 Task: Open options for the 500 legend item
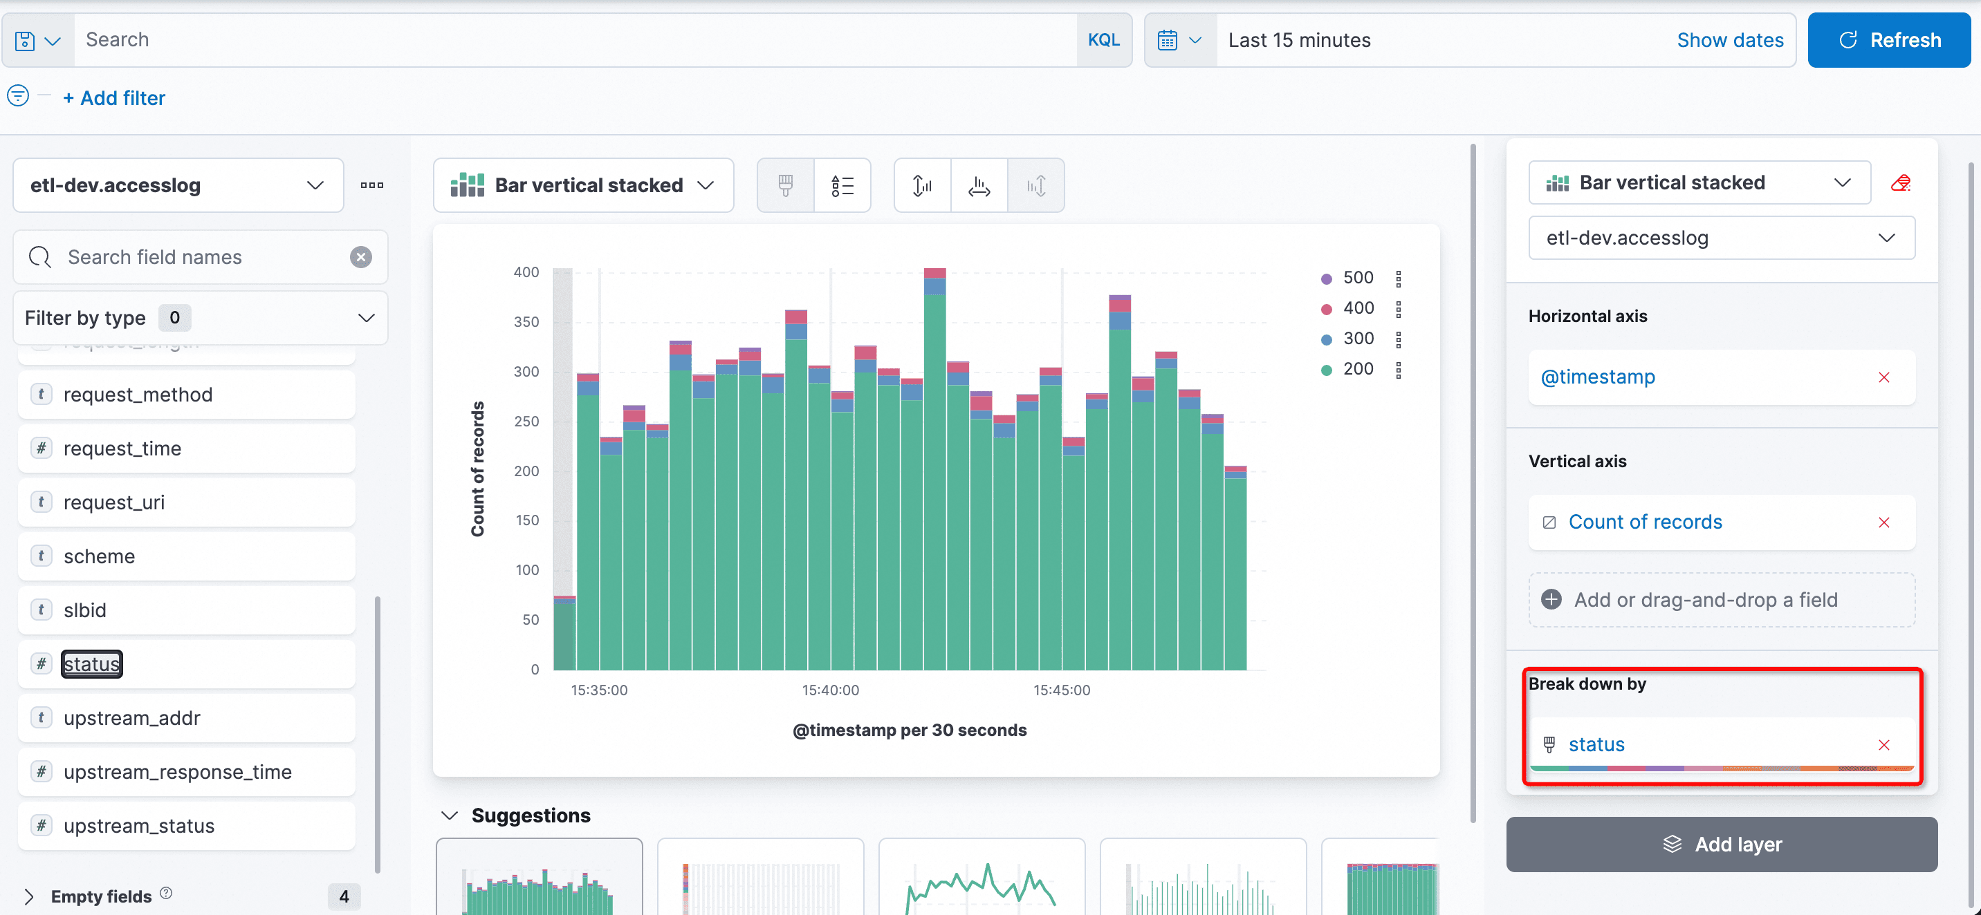[x=1398, y=278]
